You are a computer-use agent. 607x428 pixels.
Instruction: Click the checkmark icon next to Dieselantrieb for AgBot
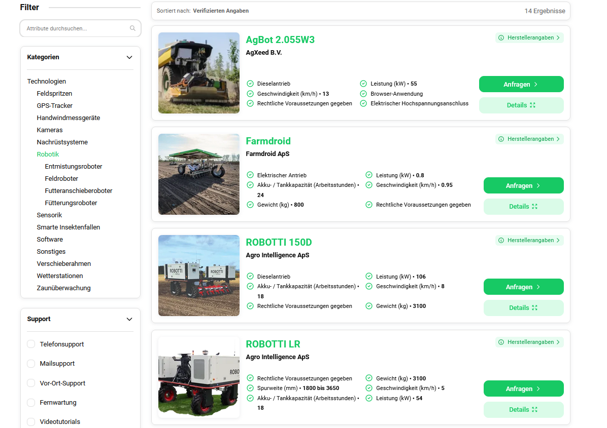coord(250,84)
